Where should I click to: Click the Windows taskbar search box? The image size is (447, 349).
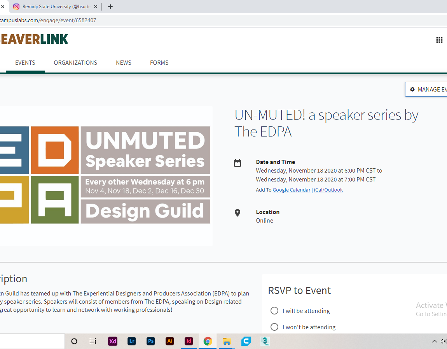click(32, 341)
